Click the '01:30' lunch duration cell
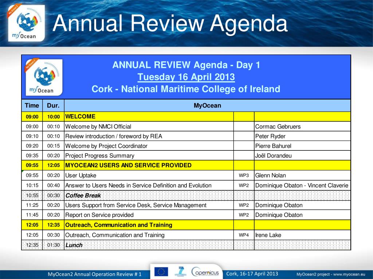Viewport: 373px width, 279px height. click(x=53, y=245)
